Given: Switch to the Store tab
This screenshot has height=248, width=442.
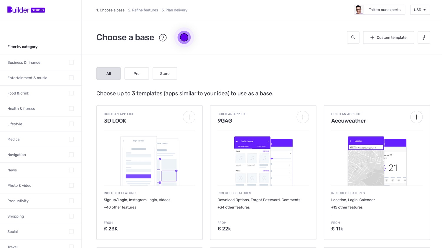Looking at the screenshot, I should (x=165, y=74).
